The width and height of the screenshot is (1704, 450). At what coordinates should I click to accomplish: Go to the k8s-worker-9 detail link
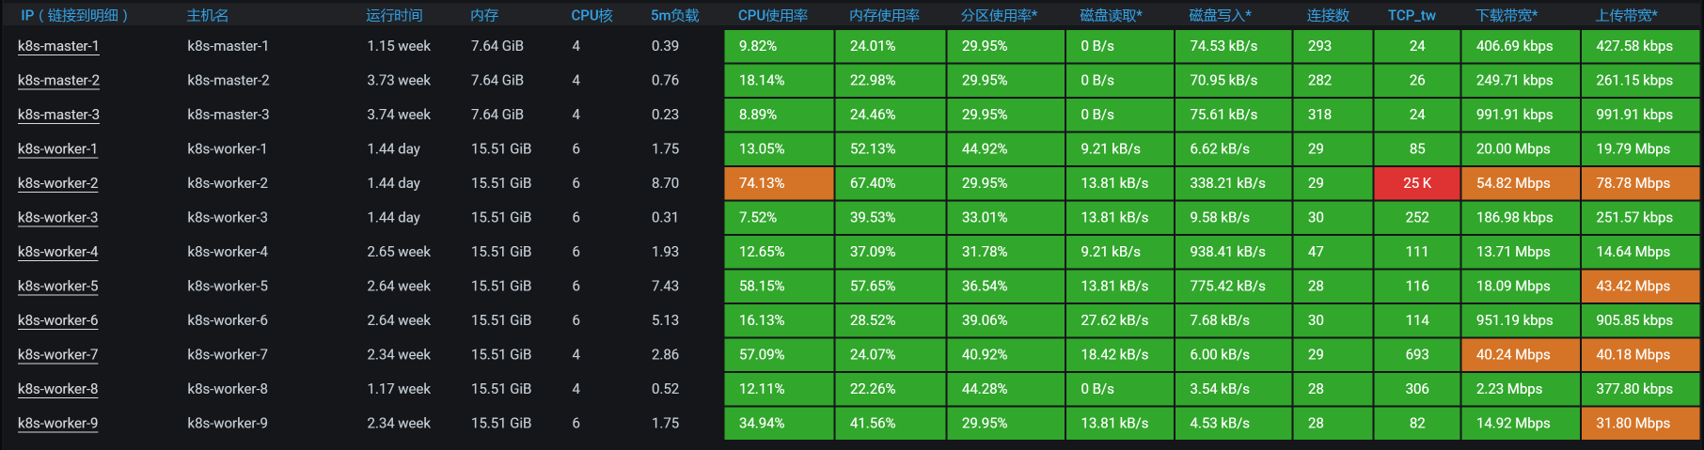(58, 424)
